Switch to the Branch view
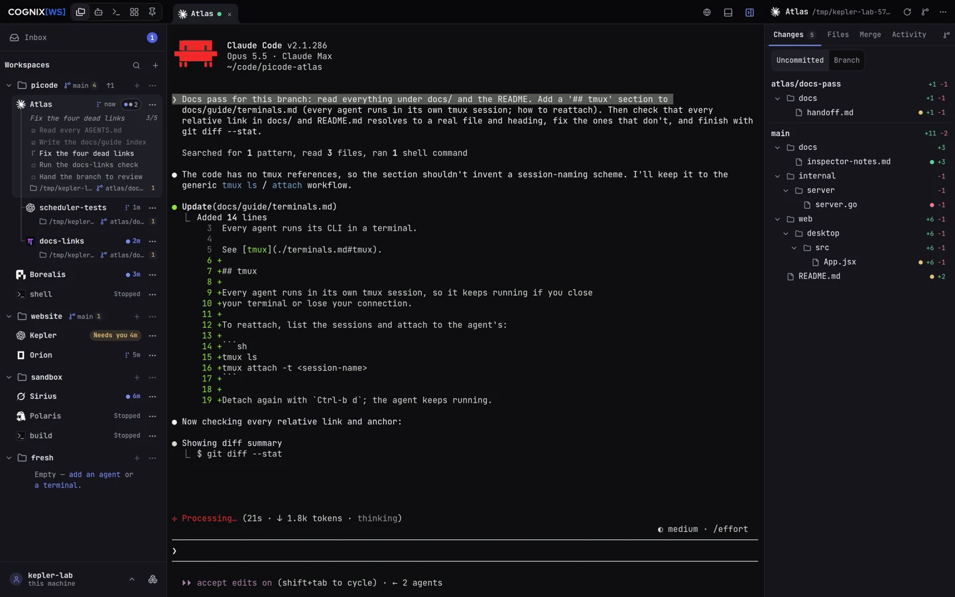The width and height of the screenshot is (955, 597). coord(846,60)
